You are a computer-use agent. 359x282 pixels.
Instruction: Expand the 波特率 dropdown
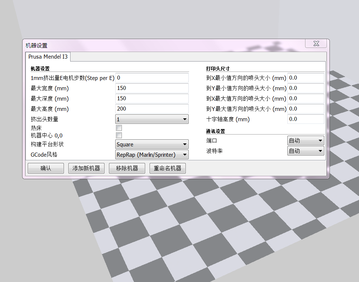(305, 151)
